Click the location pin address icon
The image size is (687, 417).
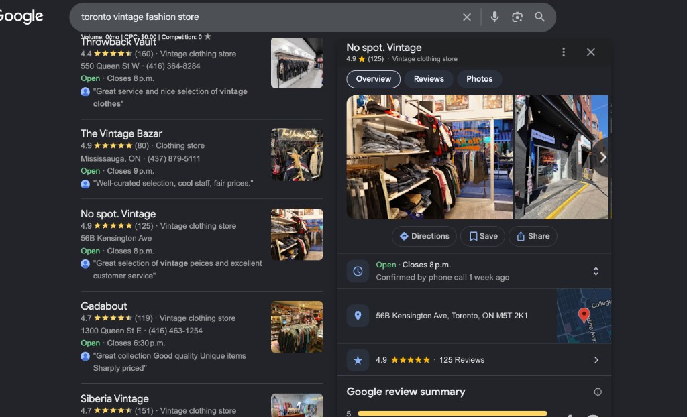358,316
